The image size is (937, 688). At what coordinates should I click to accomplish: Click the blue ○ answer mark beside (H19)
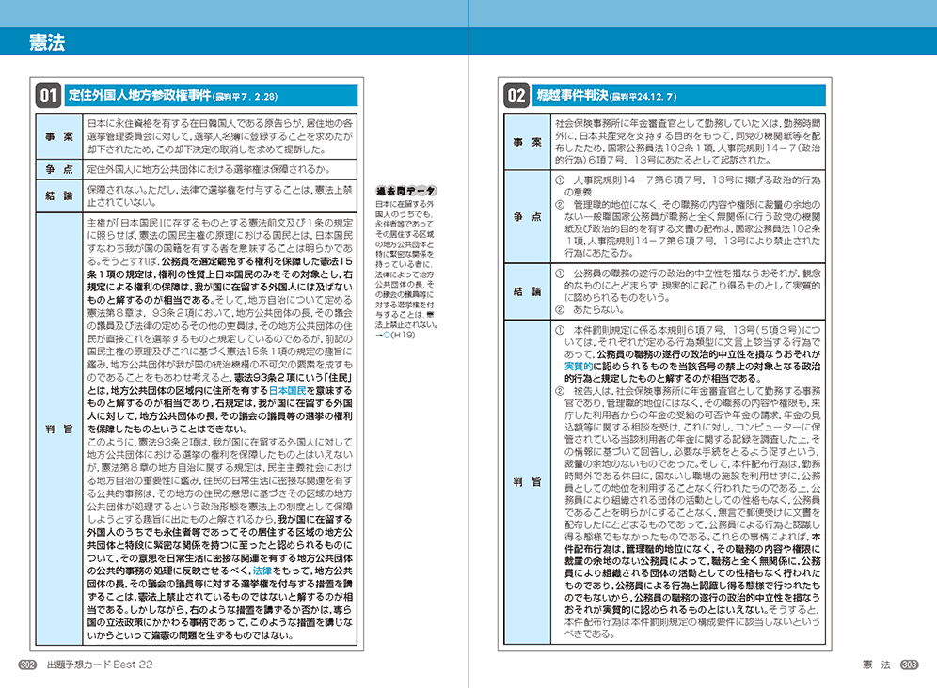coord(388,334)
